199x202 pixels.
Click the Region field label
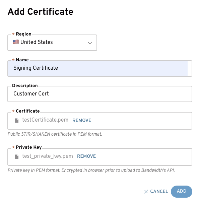23,34
